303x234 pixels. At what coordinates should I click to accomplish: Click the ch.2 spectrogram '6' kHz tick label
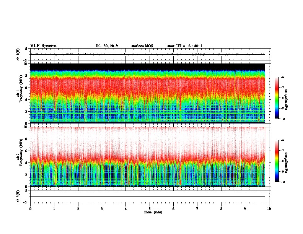click(26, 151)
